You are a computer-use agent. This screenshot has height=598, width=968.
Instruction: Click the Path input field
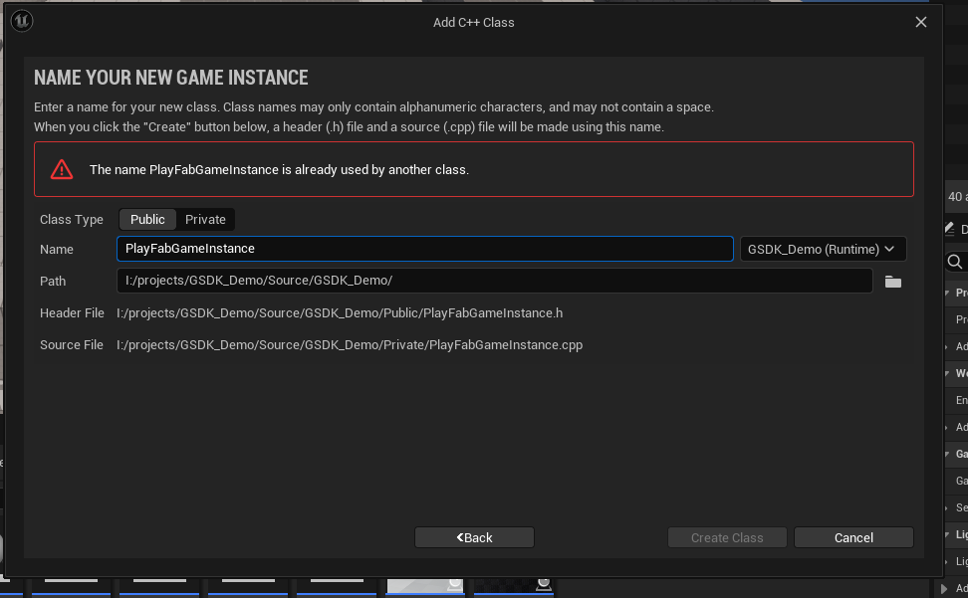click(495, 281)
